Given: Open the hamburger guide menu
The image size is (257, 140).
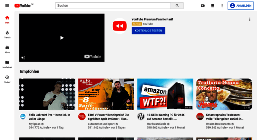Looking at the screenshot, I should coord(7,6).
